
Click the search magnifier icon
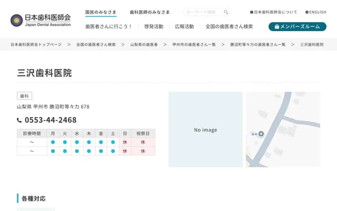(x=226, y=12)
